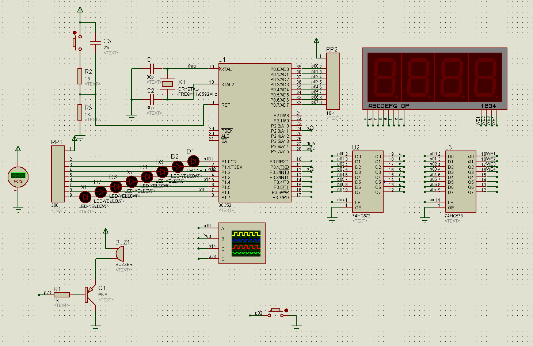The image size is (533, 346).
Task: Click the D8 yellow LED
Action: pyautogui.click(x=85, y=197)
